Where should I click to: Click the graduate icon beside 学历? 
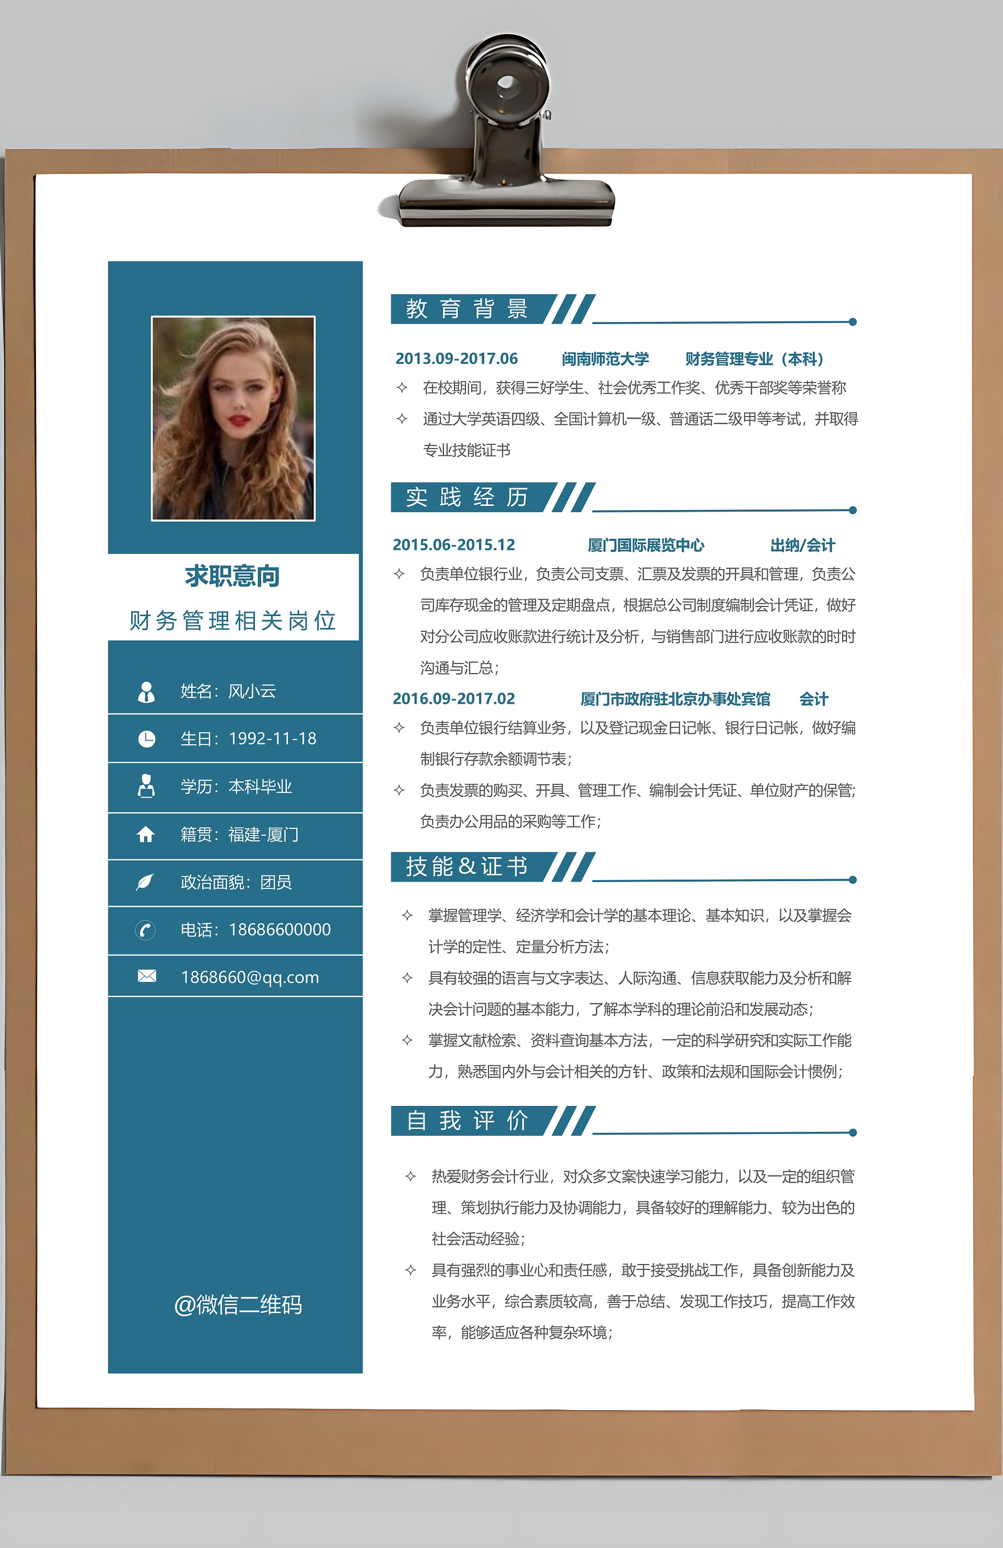click(146, 787)
